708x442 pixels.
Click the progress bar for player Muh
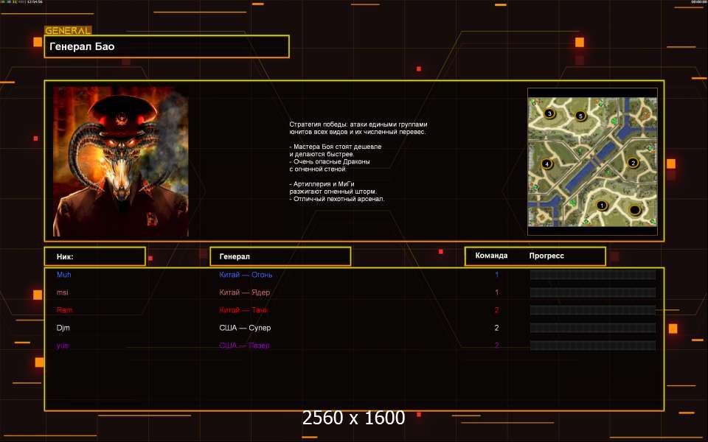click(592, 275)
